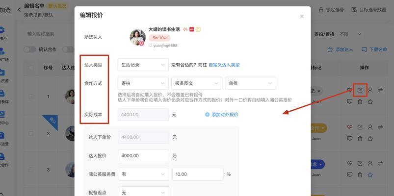Image resolution: width=394 pixels, height=196 pixels.
Task: Click the person icon in row 2
Action: coord(370,127)
